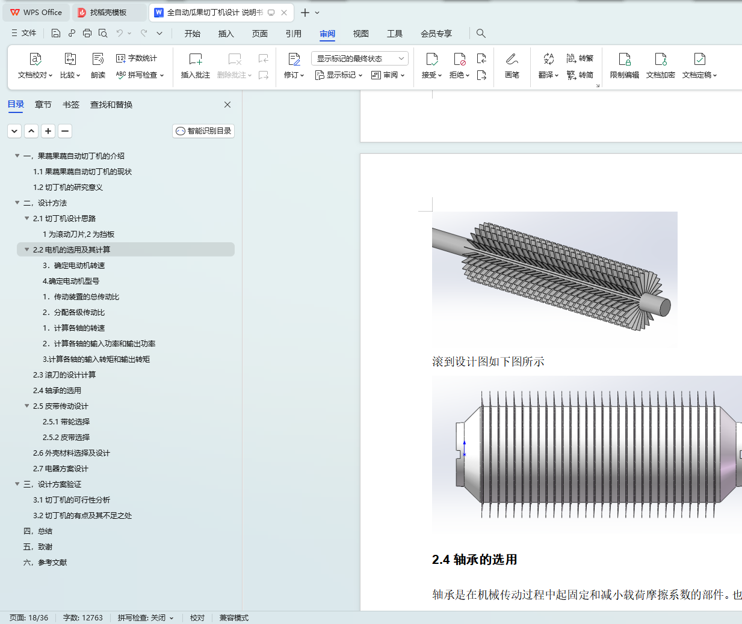Collapse the 一、果蔬果蔬自动切丁机的介绍 section

coord(17,156)
